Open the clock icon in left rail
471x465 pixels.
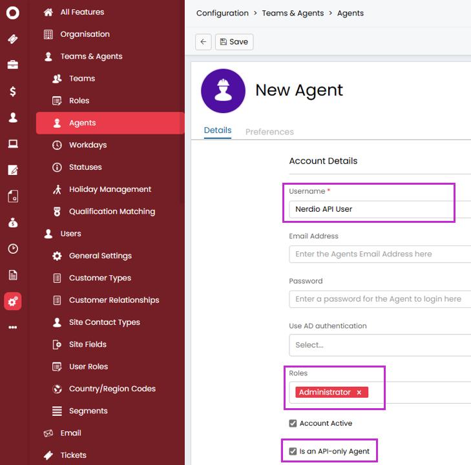(x=13, y=249)
